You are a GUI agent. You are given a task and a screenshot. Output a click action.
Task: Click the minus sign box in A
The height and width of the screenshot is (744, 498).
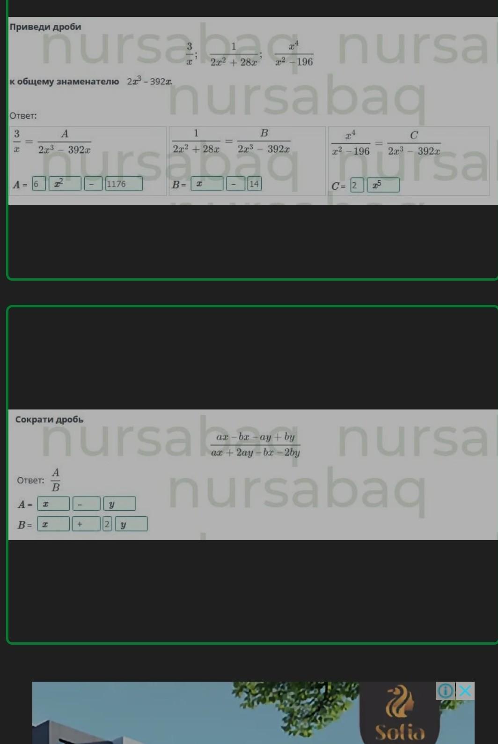click(93, 184)
